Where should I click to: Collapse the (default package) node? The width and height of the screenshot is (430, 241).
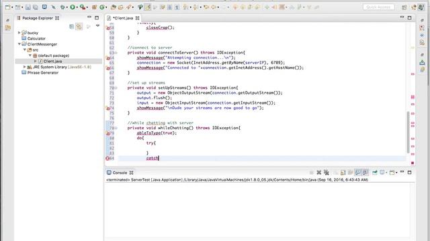30,56
